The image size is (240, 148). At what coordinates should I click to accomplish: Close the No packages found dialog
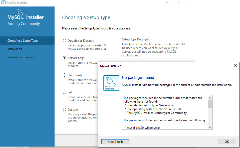click(x=235, y=66)
